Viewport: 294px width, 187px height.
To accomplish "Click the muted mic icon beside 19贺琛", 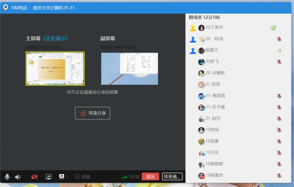I will point(279,130).
